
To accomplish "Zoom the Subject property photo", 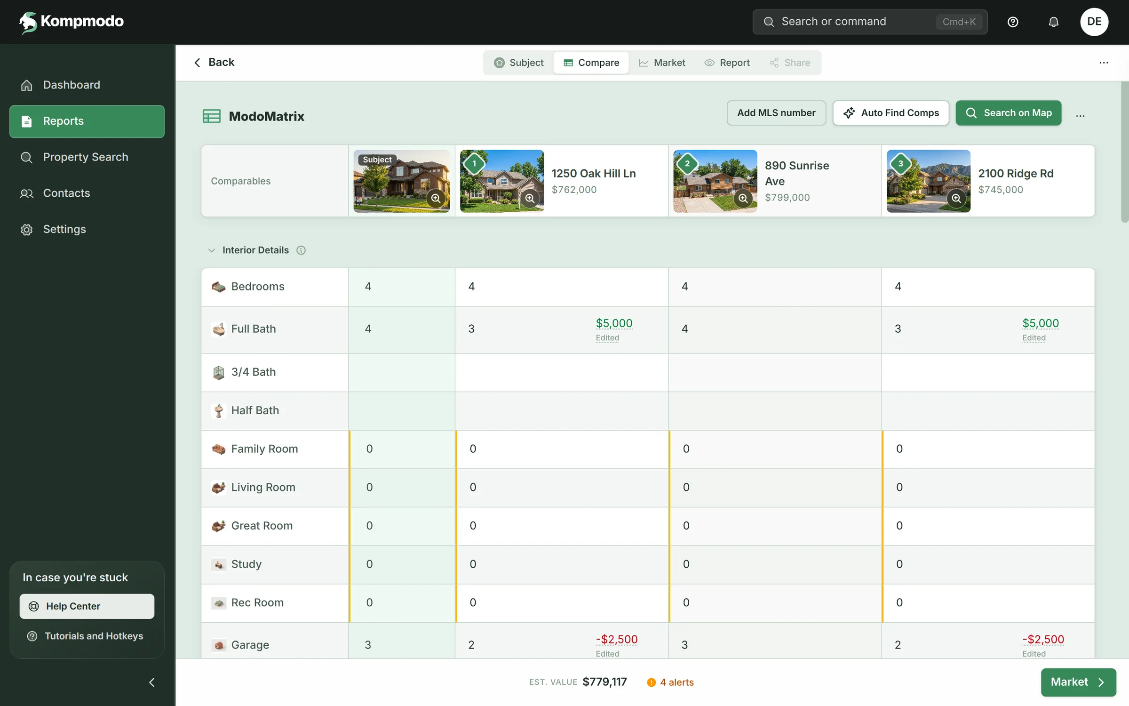I will point(436,198).
